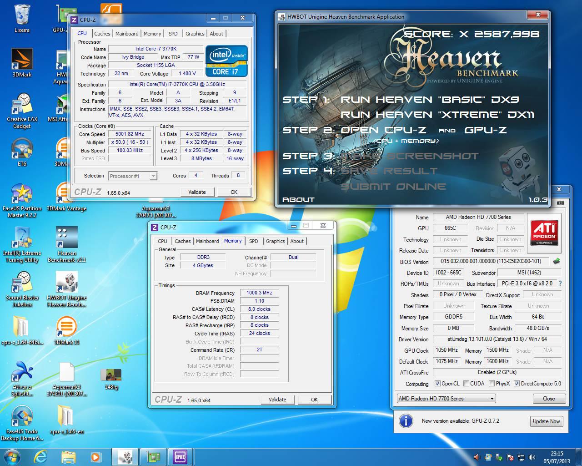
Task: Select the HWBOT Unigine Heaven Bench desktop icon
Action: pos(66,289)
